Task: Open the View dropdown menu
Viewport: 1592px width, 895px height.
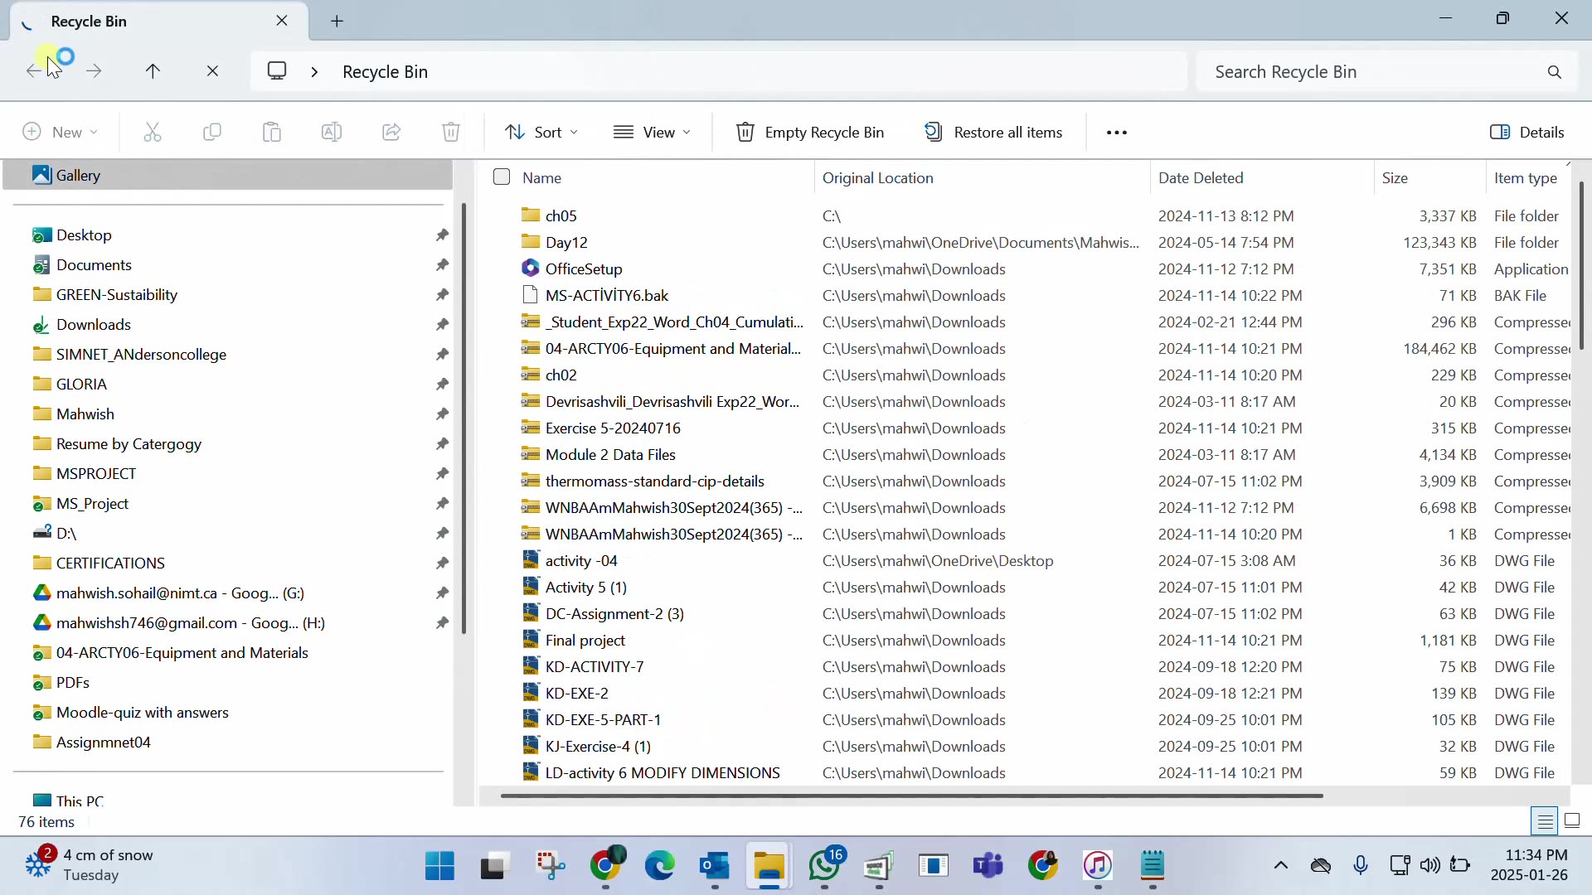Action: point(653,133)
